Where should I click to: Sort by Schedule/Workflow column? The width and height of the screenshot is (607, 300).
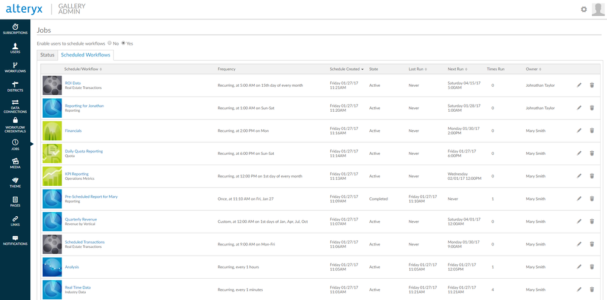(x=83, y=69)
